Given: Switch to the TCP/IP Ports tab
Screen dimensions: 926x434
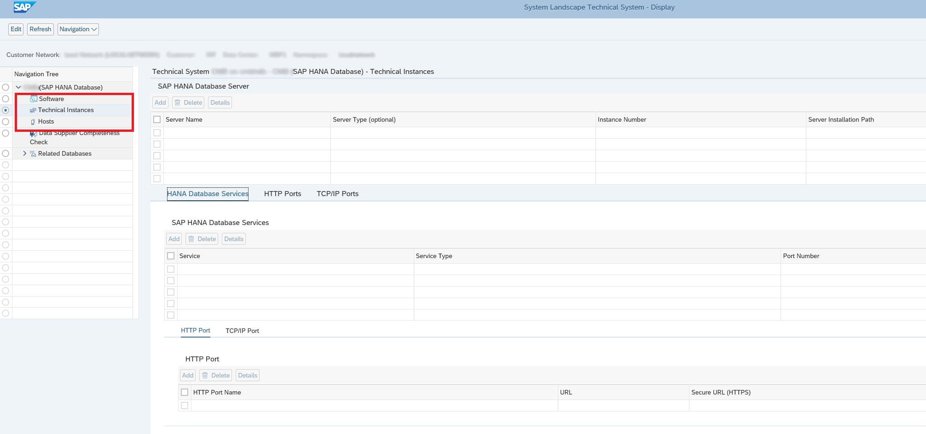Looking at the screenshot, I should [x=337, y=194].
